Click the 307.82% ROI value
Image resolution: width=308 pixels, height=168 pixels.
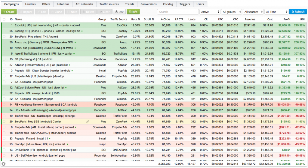click(x=299, y=54)
